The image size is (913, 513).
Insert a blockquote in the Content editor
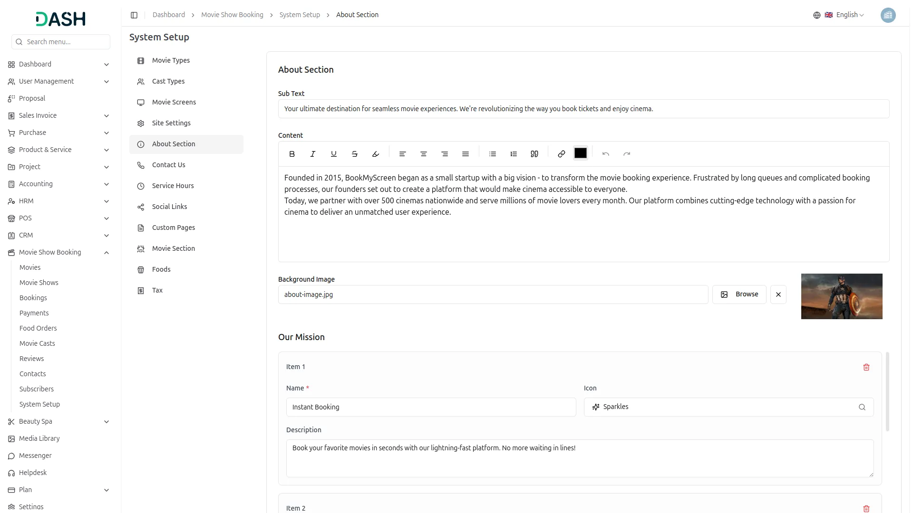tap(534, 153)
